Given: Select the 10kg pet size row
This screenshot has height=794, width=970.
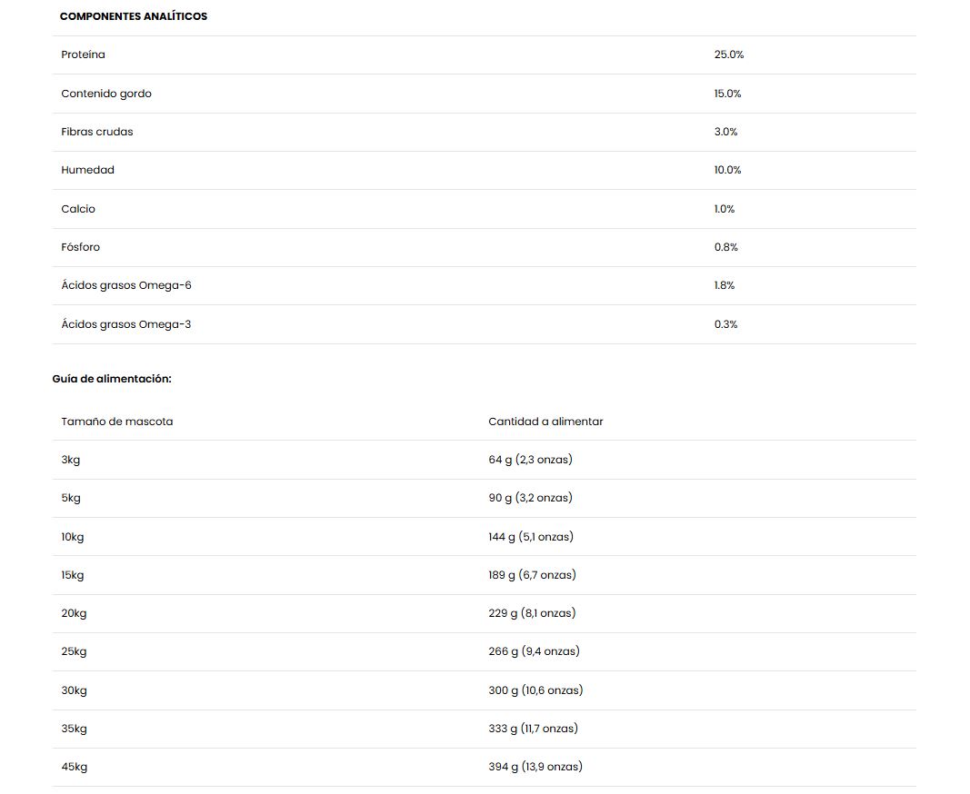Looking at the screenshot, I should tap(485, 537).
